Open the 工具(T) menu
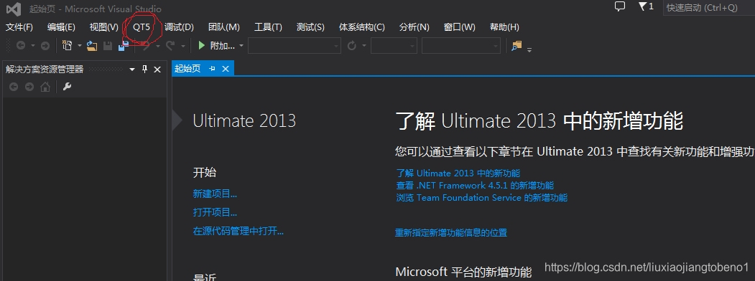Screen dimensions: 755x281 pos(268,27)
